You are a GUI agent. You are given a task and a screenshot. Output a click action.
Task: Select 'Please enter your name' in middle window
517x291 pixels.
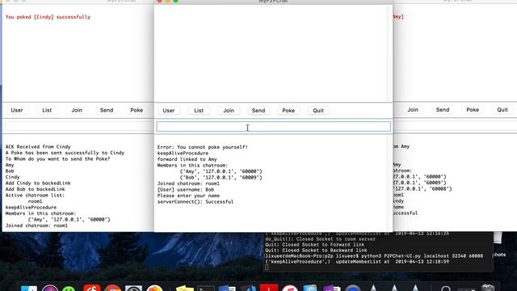pyautogui.click(x=188, y=196)
